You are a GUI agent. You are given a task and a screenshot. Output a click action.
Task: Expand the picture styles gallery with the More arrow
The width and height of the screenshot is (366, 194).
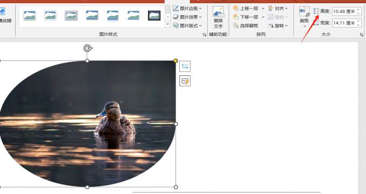click(x=167, y=24)
